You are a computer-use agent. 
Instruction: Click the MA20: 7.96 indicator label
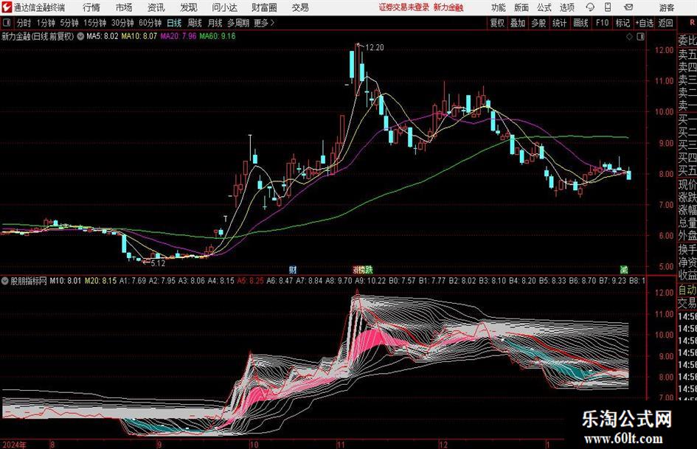tap(178, 36)
